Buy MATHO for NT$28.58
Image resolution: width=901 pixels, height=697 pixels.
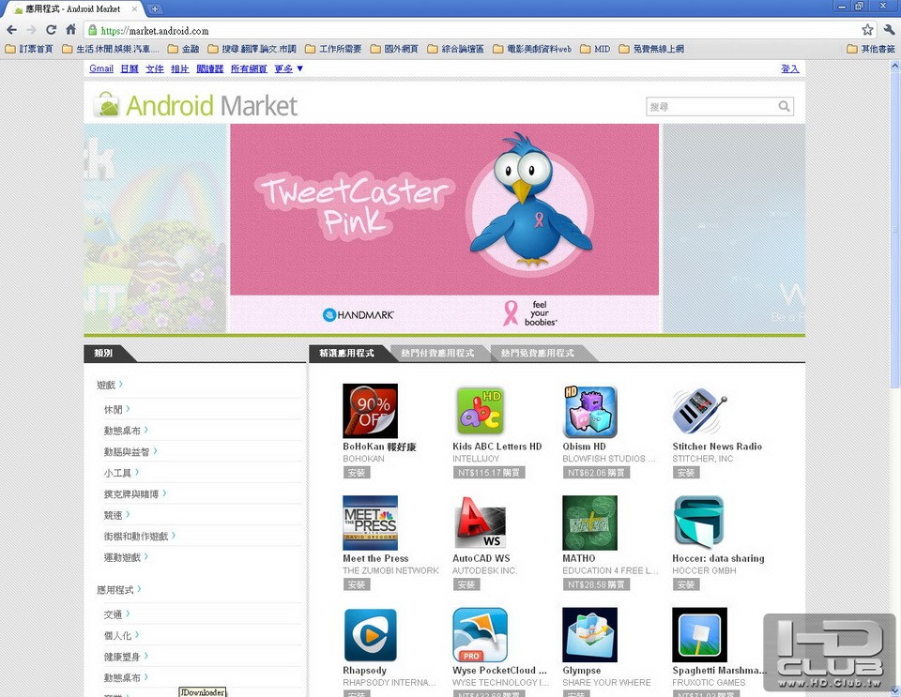(x=596, y=584)
